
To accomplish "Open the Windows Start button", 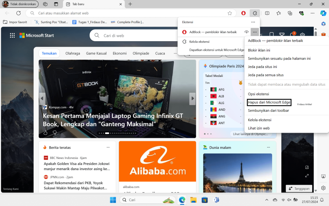I will (x=113, y=200).
